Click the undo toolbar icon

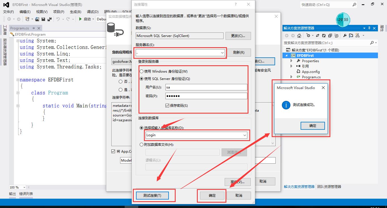click(x=58, y=19)
